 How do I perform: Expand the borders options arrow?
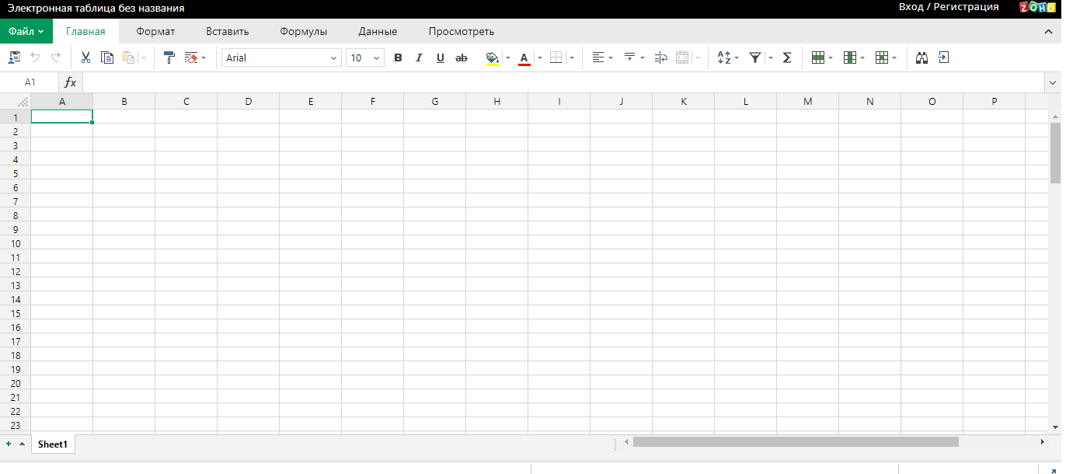(572, 58)
